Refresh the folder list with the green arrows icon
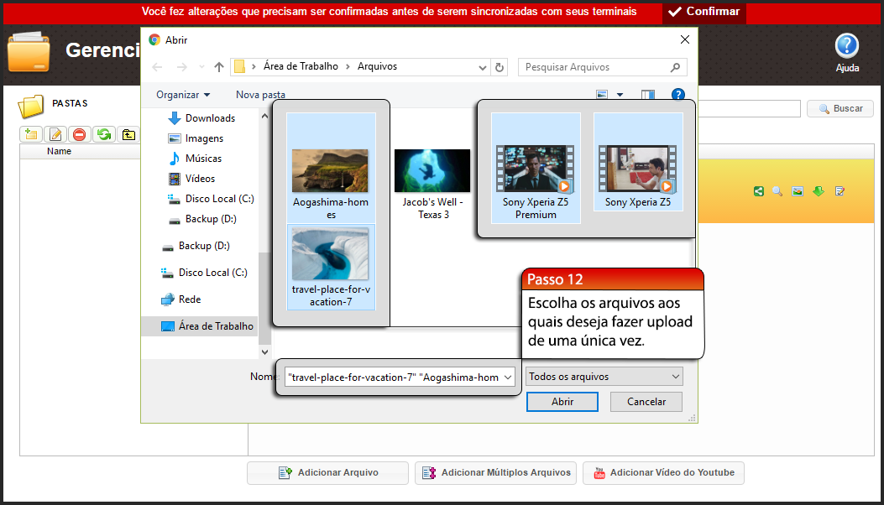 [x=104, y=133]
